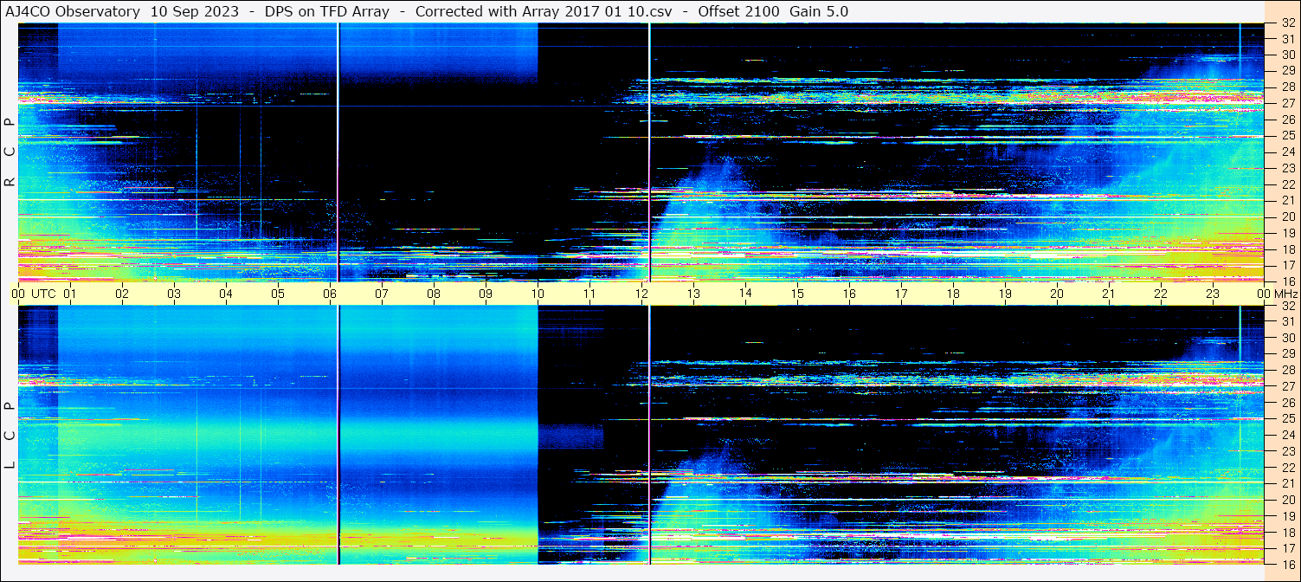Click the "18" hour label on time axis
The width and height of the screenshot is (1301, 582).
pyautogui.click(x=953, y=294)
